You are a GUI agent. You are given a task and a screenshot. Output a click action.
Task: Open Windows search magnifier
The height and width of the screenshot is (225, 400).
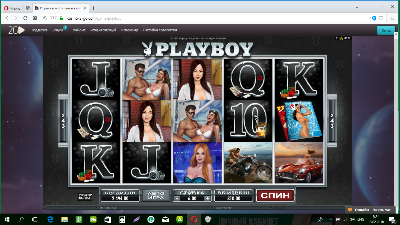21,219
